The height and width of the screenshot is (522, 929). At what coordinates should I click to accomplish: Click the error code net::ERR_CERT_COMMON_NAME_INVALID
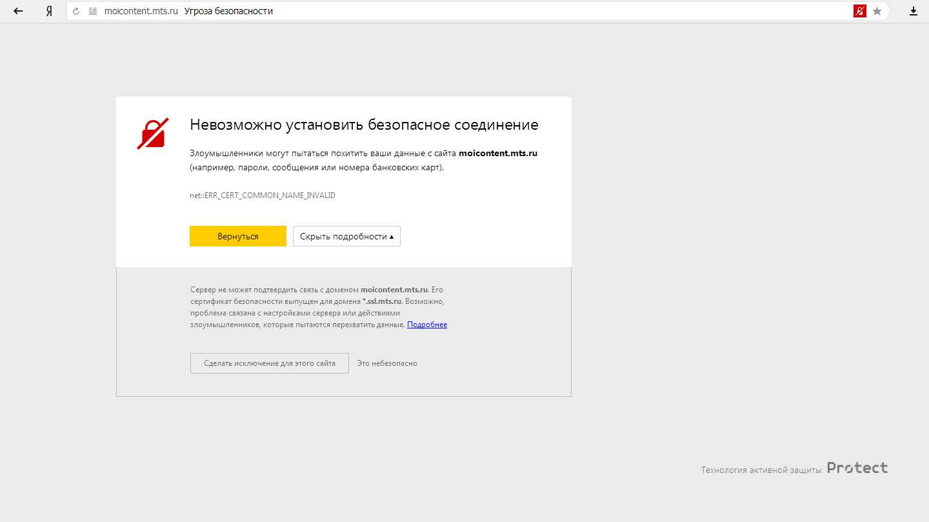pos(263,195)
